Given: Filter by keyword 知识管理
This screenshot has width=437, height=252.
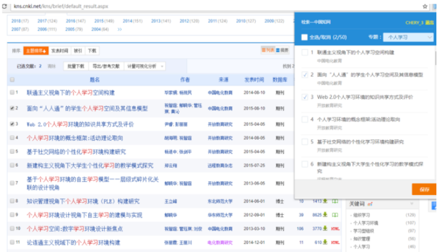Looking at the screenshot, I should click(361, 239).
